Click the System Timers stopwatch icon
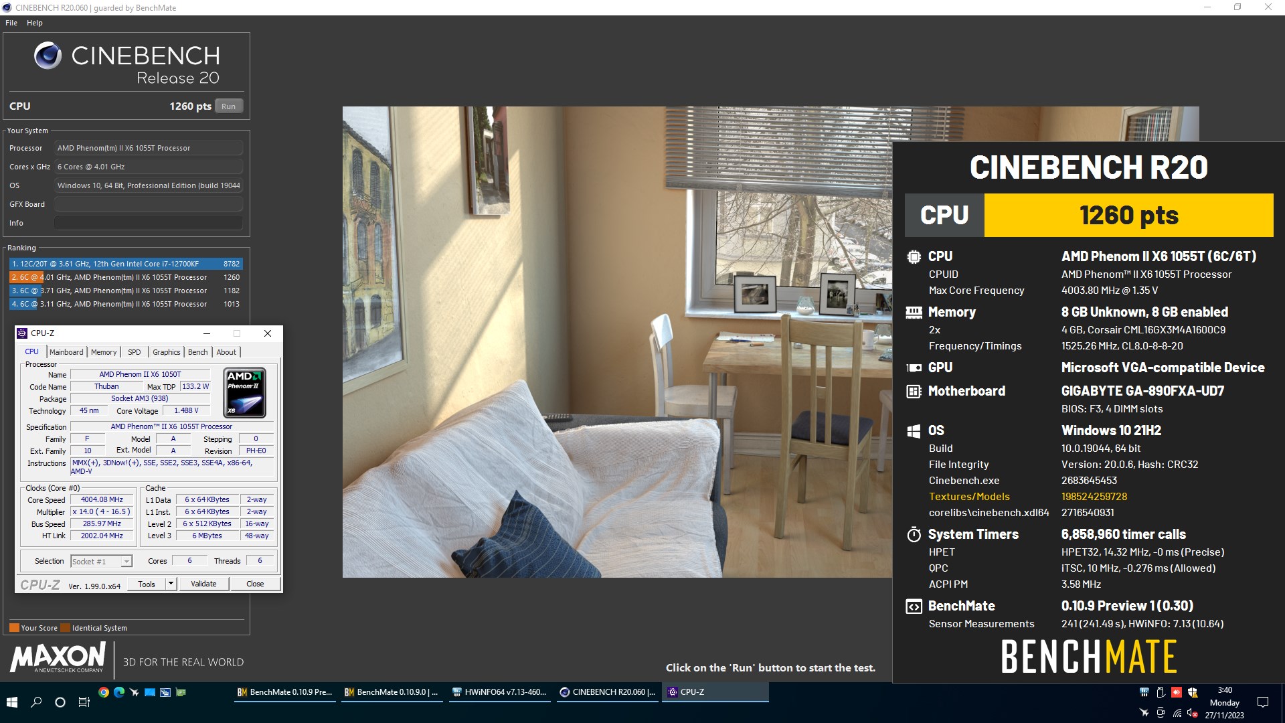Screen dimensions: 1285x723 point(914,534)
